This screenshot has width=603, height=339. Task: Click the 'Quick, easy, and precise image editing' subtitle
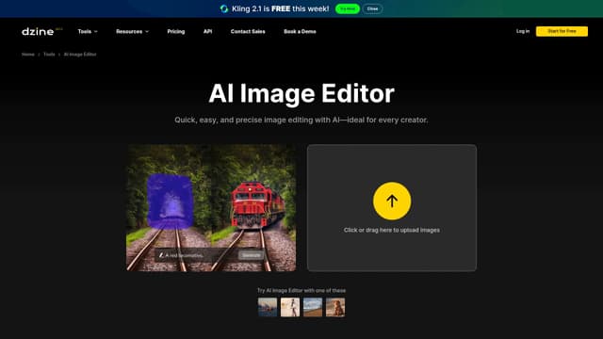pyautogui.click(x=301, y=120)
